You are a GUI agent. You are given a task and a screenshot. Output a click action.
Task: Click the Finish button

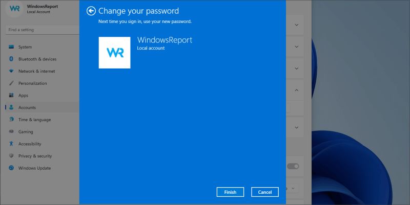point(230,192)
